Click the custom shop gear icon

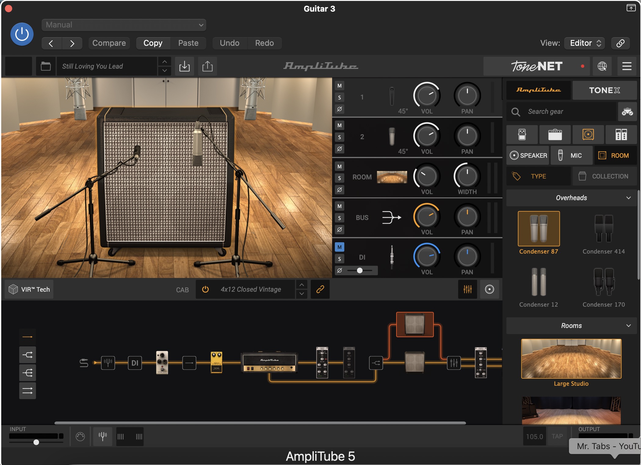(627, 112)
